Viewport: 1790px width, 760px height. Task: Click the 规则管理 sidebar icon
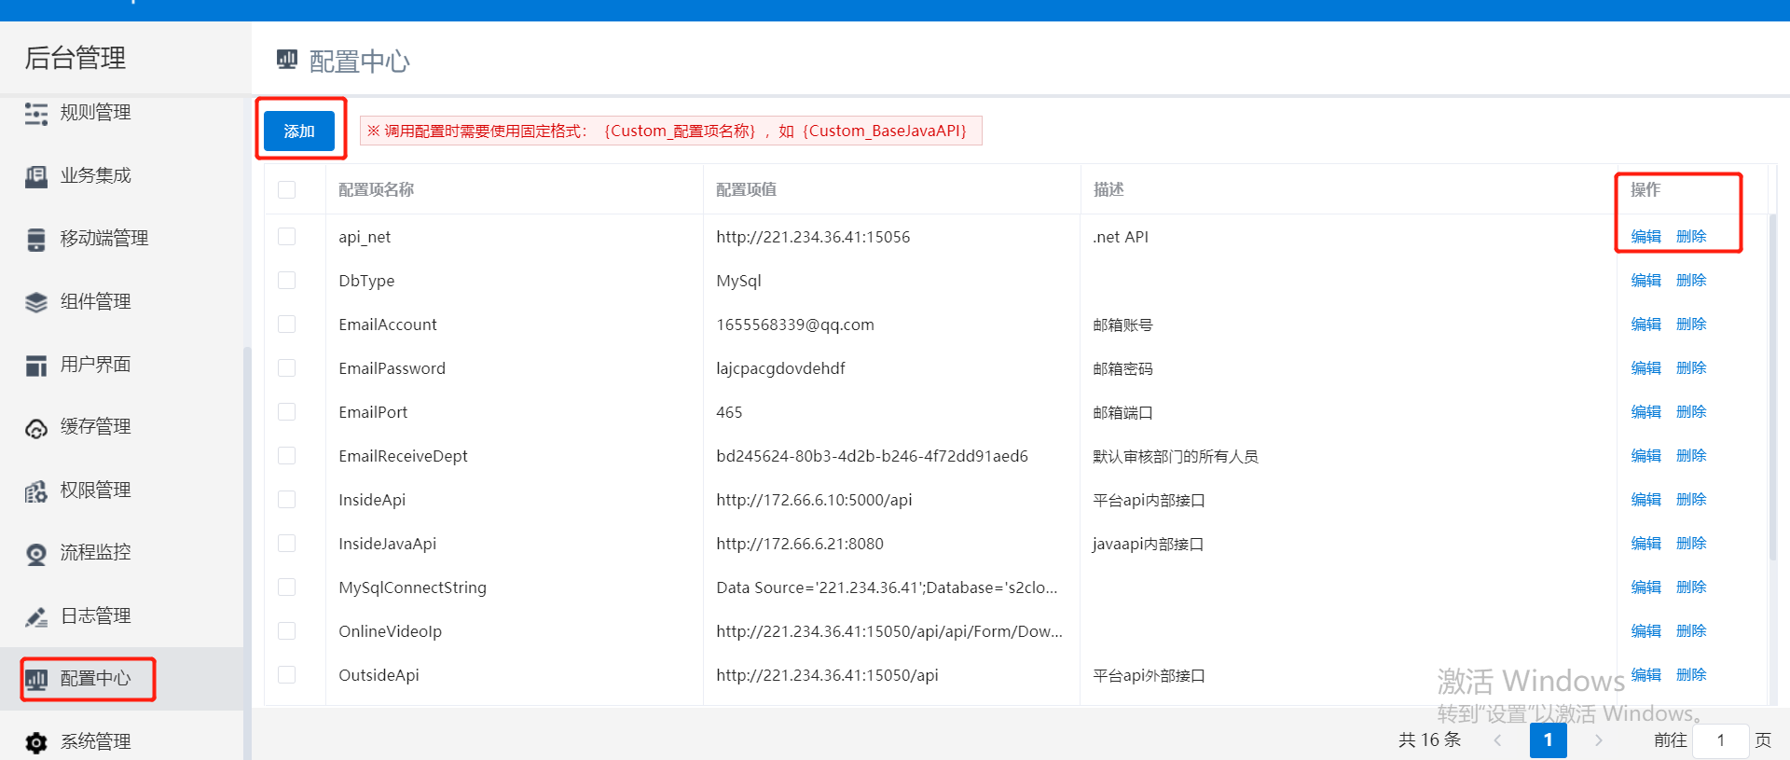point(36,114)
